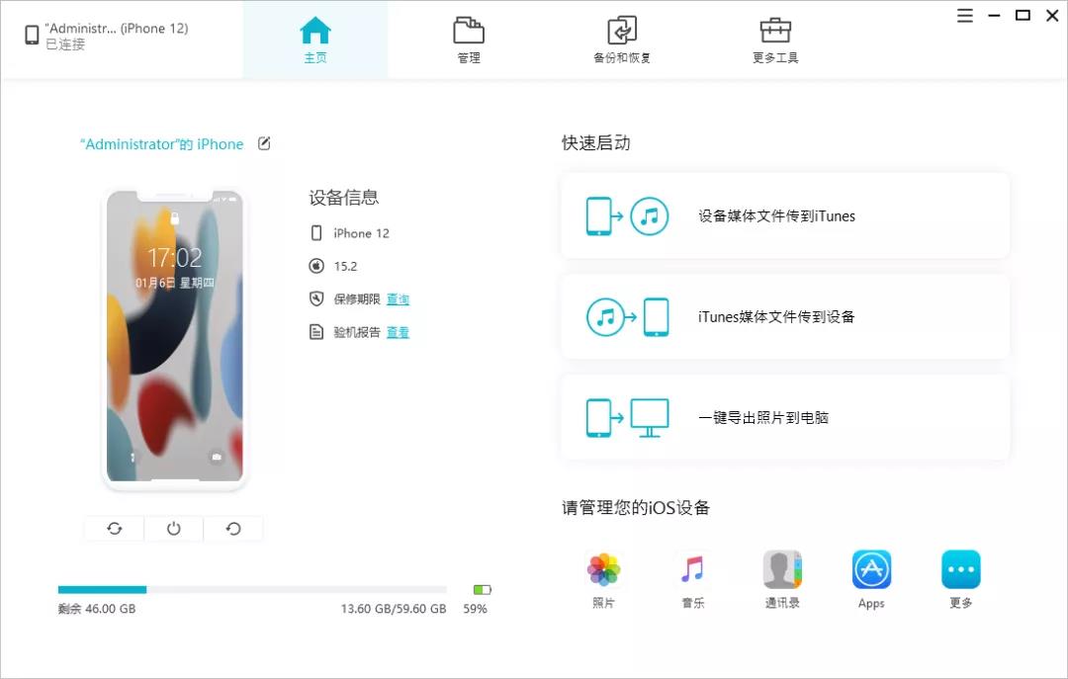Open the hamburger menu
This screenshot has height=679, width=1068.
point(964,16)
